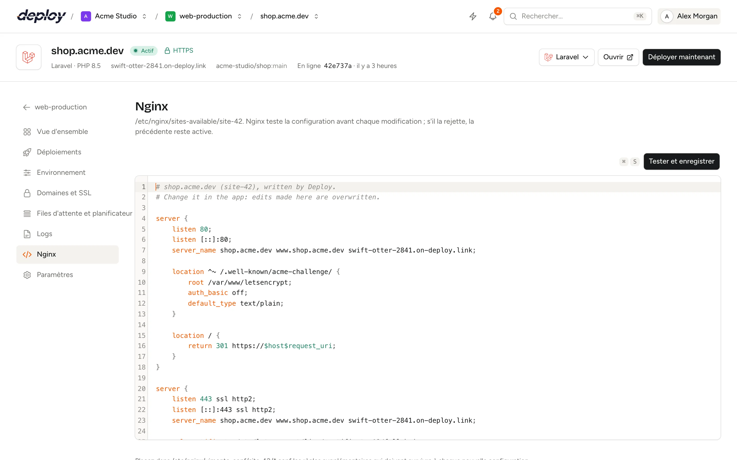Expand the Acme Studio organization switcher

(144, 16)
